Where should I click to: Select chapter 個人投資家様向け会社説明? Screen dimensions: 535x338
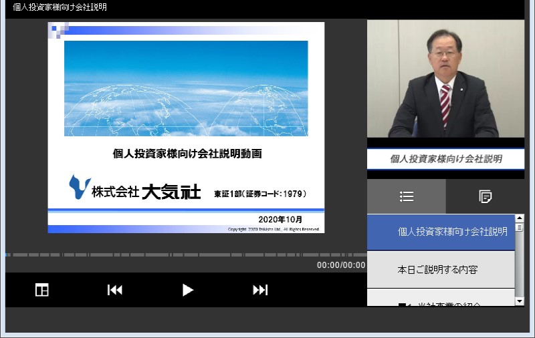(x=441, y=232)
